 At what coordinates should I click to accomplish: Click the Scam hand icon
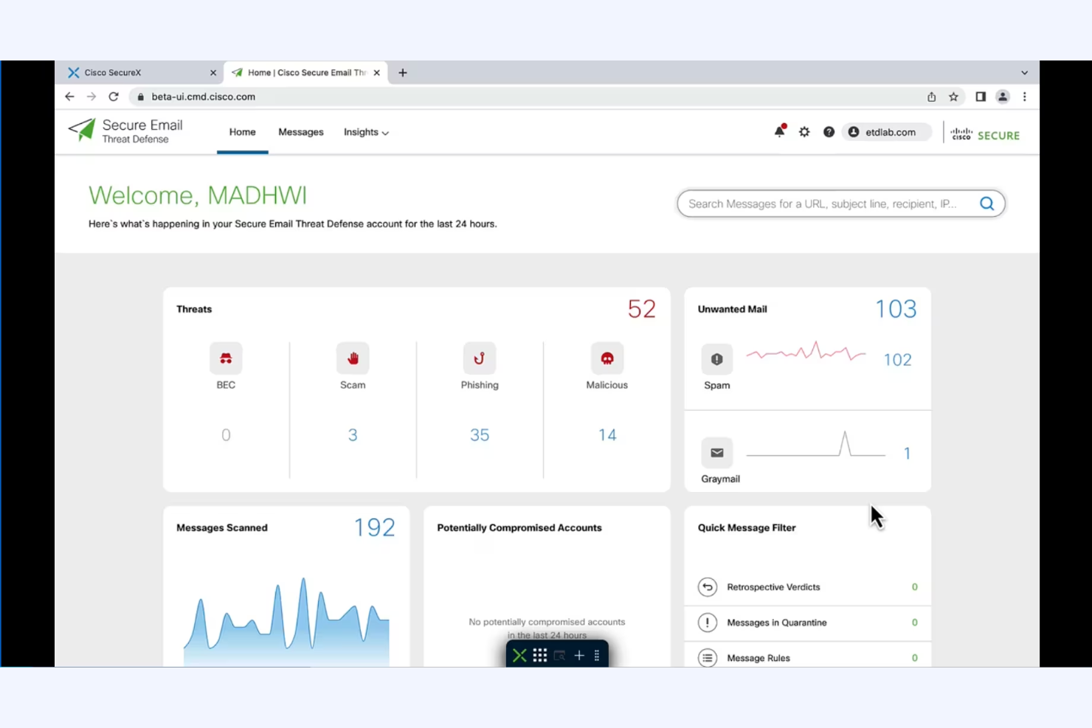[x=353, y=358]
